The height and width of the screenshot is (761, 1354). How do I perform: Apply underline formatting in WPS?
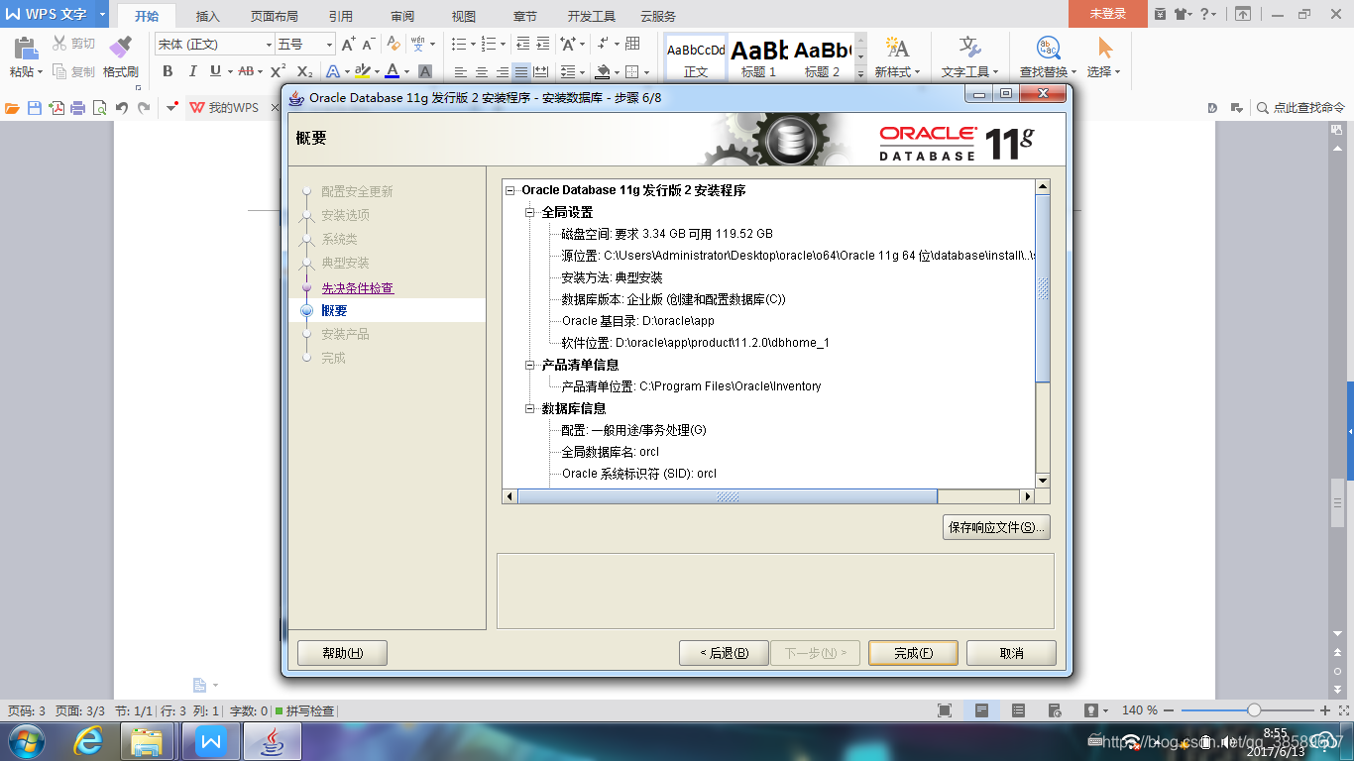(215, 71)
